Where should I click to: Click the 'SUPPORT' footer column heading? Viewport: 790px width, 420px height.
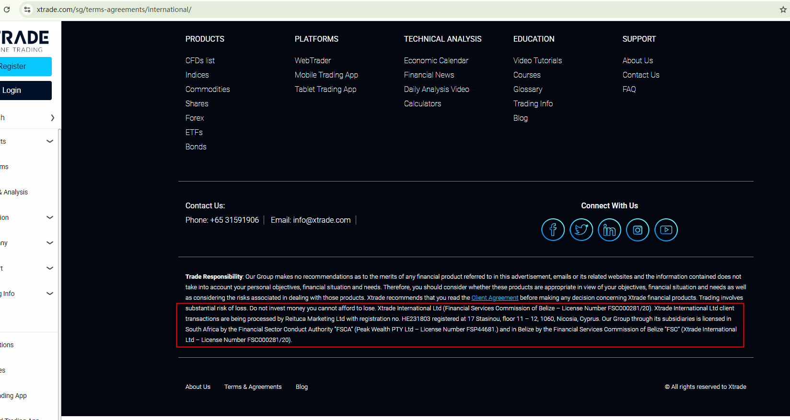(x=639, y=39)
